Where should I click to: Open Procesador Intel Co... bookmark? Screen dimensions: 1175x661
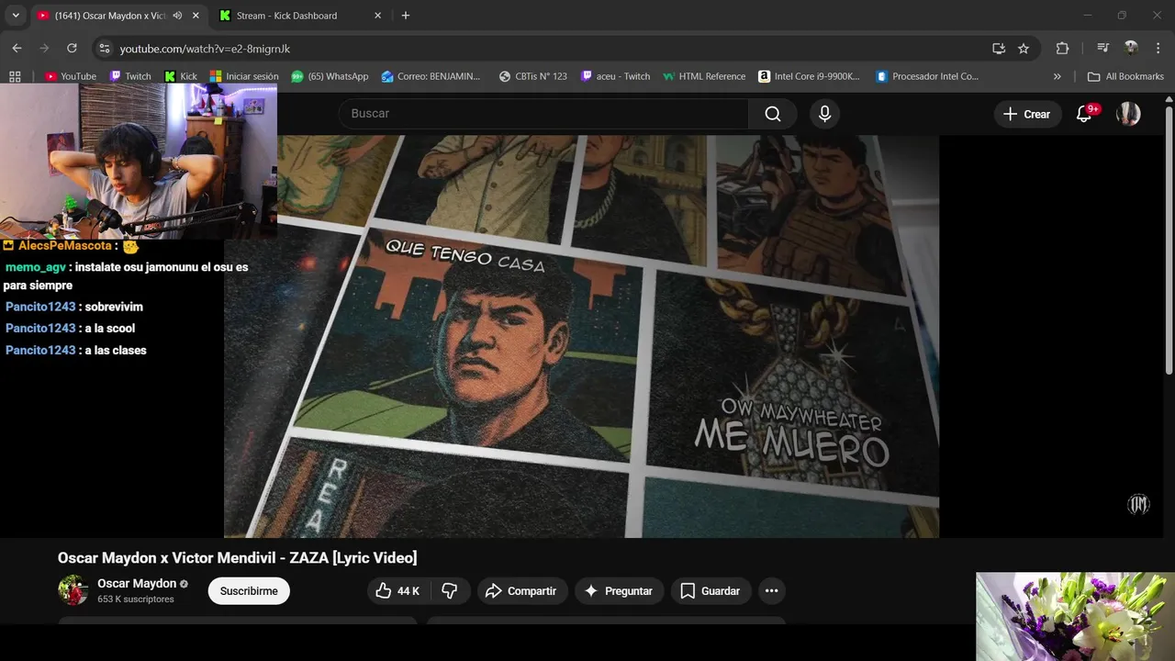[x=927, y=76]
